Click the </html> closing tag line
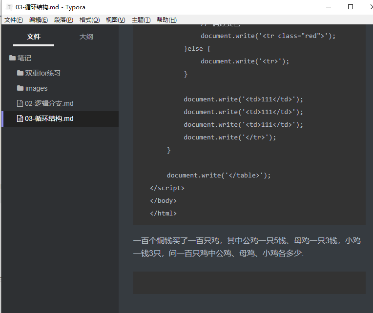The image size is (373, 313). click(164, 213)
